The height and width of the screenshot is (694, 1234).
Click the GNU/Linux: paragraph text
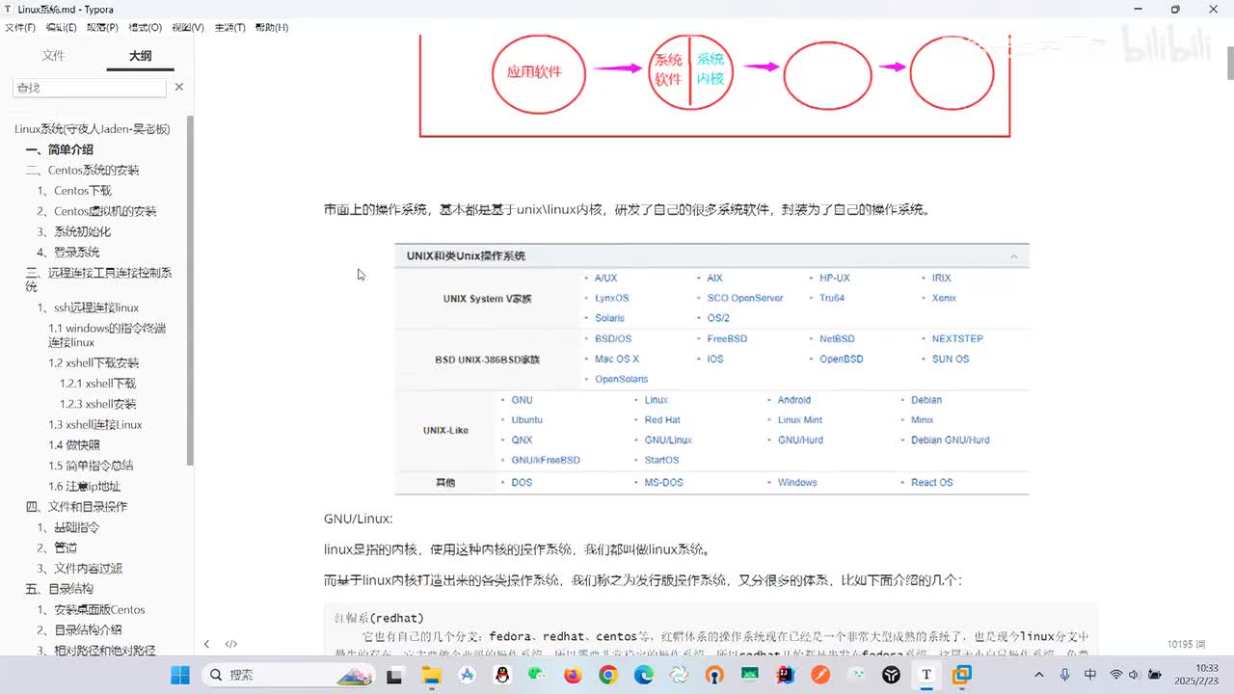(x=359, y=520)
